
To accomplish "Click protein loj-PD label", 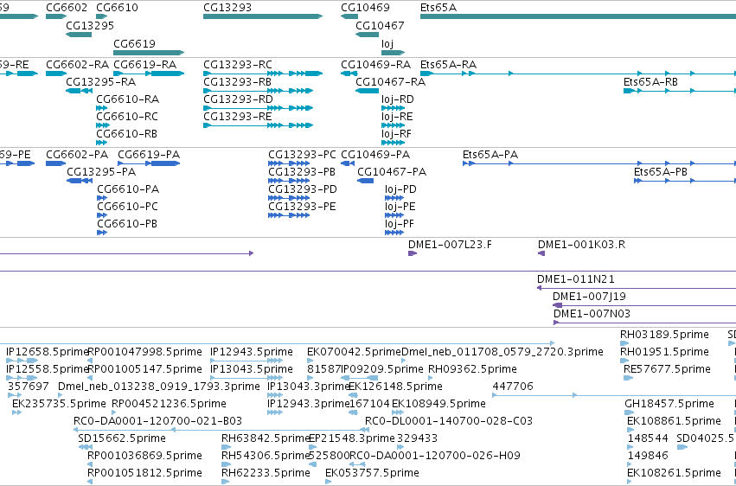I will tap(400, 189).
